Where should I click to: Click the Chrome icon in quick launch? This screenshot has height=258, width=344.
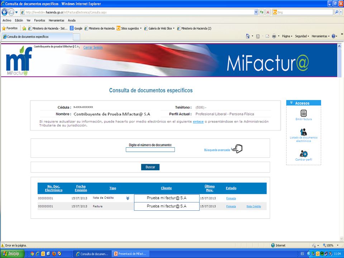[32, 254]
